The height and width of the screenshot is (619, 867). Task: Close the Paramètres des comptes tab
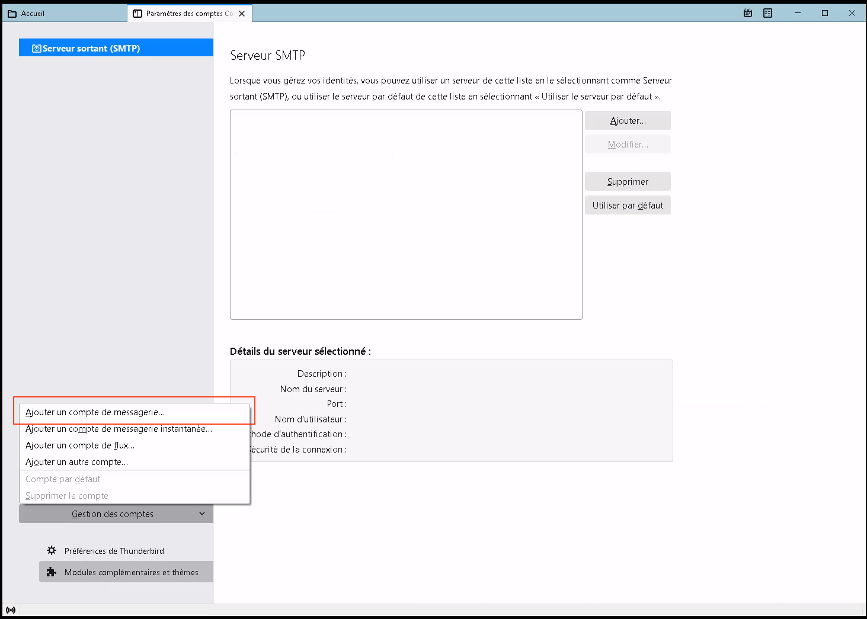pos(242,14)
